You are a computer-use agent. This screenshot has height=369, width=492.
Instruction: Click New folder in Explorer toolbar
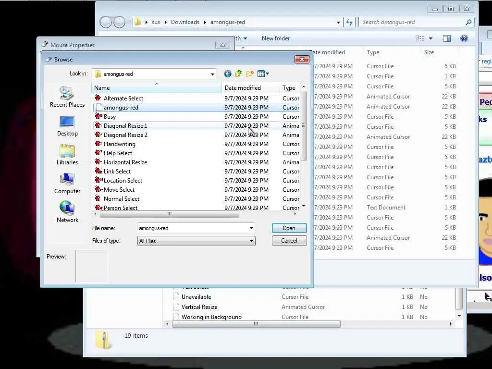[276, 38]
